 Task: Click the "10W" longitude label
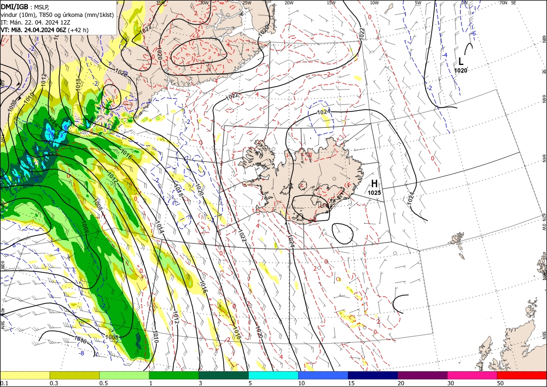tap(374, 3)
